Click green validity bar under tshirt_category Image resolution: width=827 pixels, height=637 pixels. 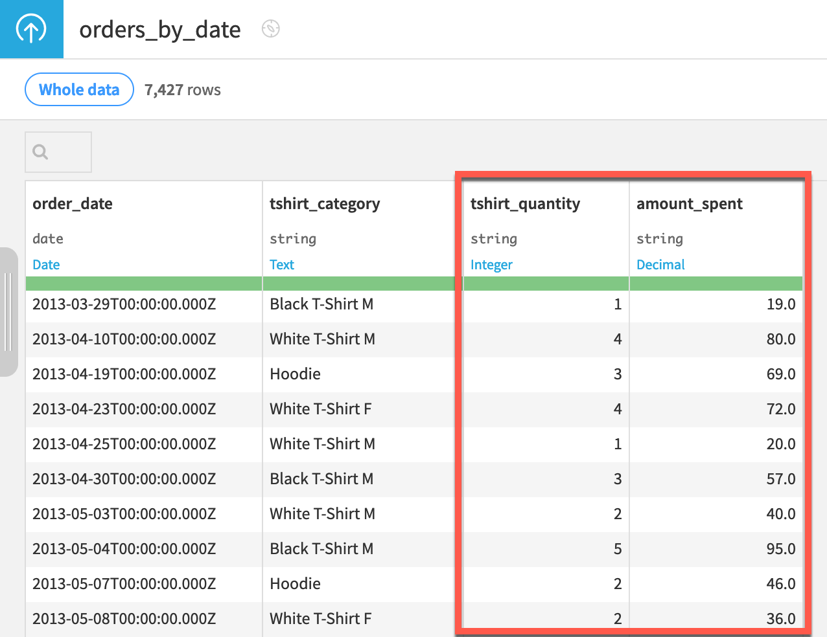tap(359, 284)
